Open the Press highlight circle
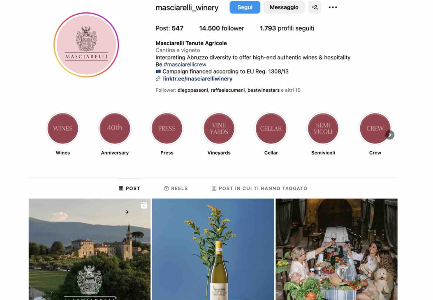 click(x=167, y=128)
